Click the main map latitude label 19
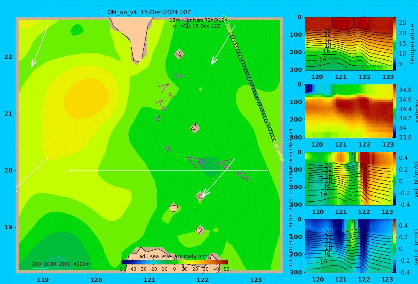Viewport: 418px width, 284px height. 8,227
